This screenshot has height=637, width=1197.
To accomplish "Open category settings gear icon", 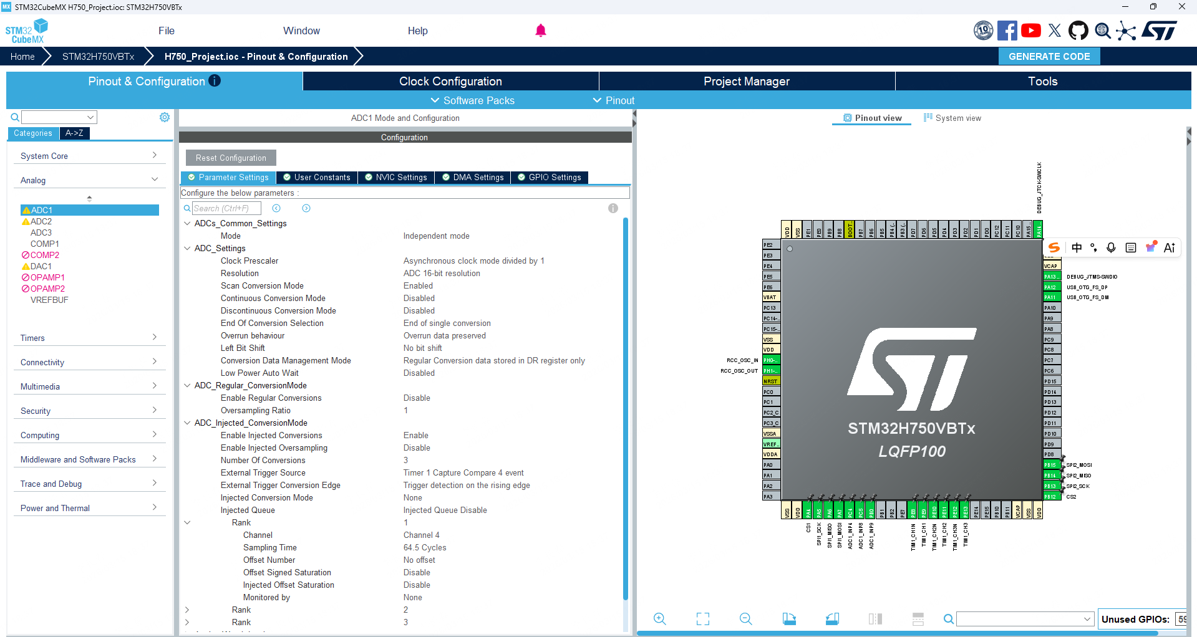I will (165, 117).
